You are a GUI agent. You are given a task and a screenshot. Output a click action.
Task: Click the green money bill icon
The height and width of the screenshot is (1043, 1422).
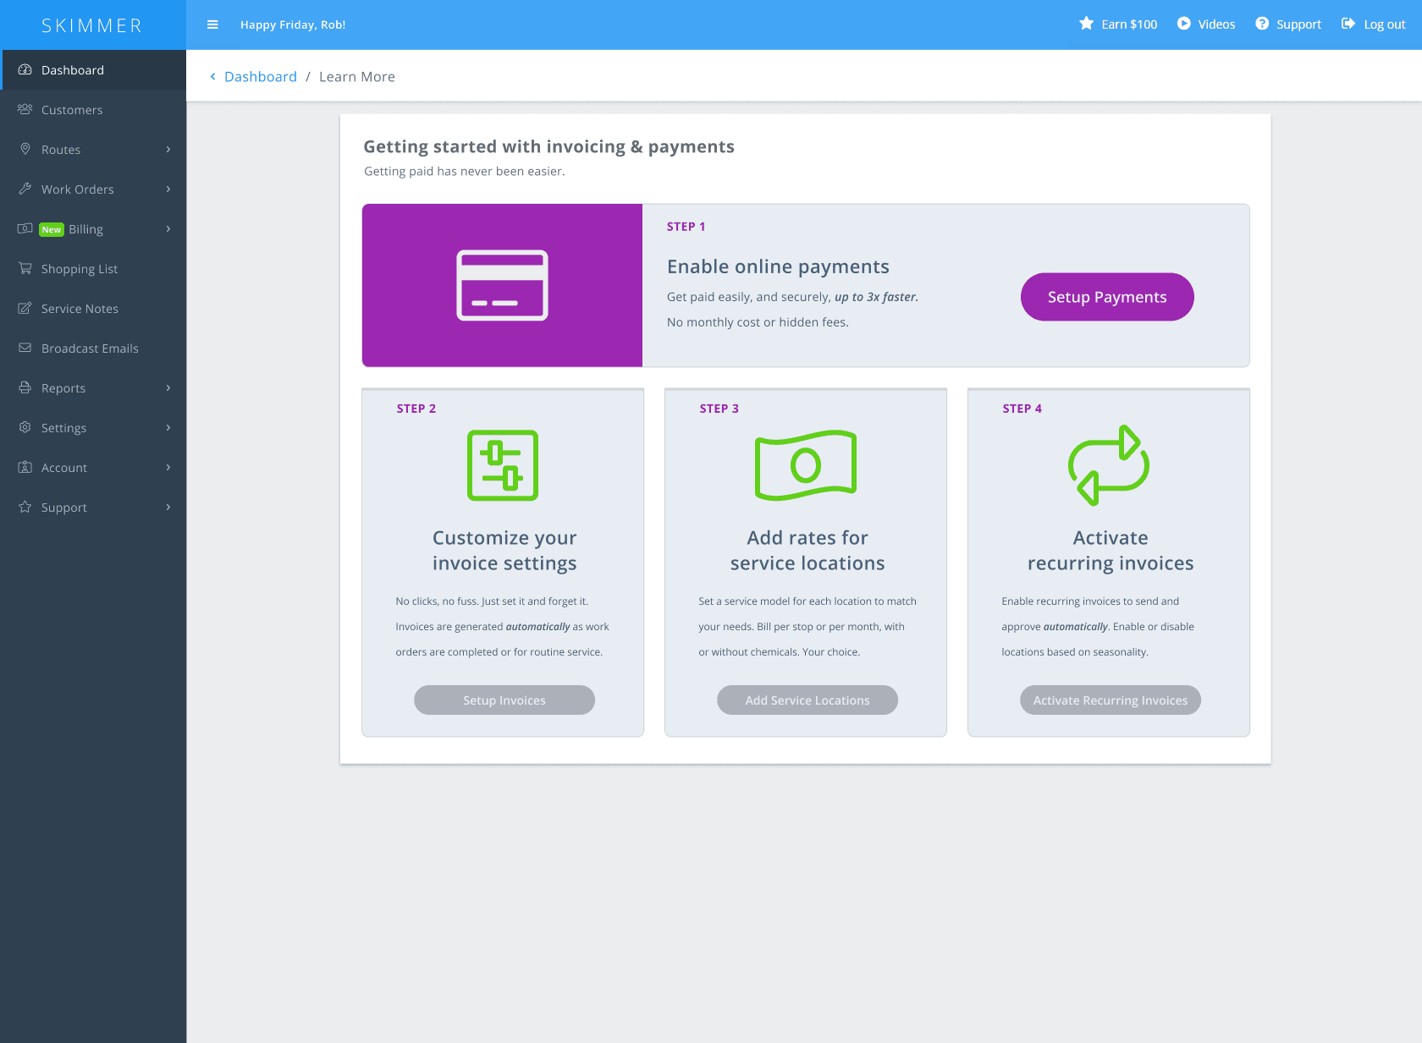(806, 465)
